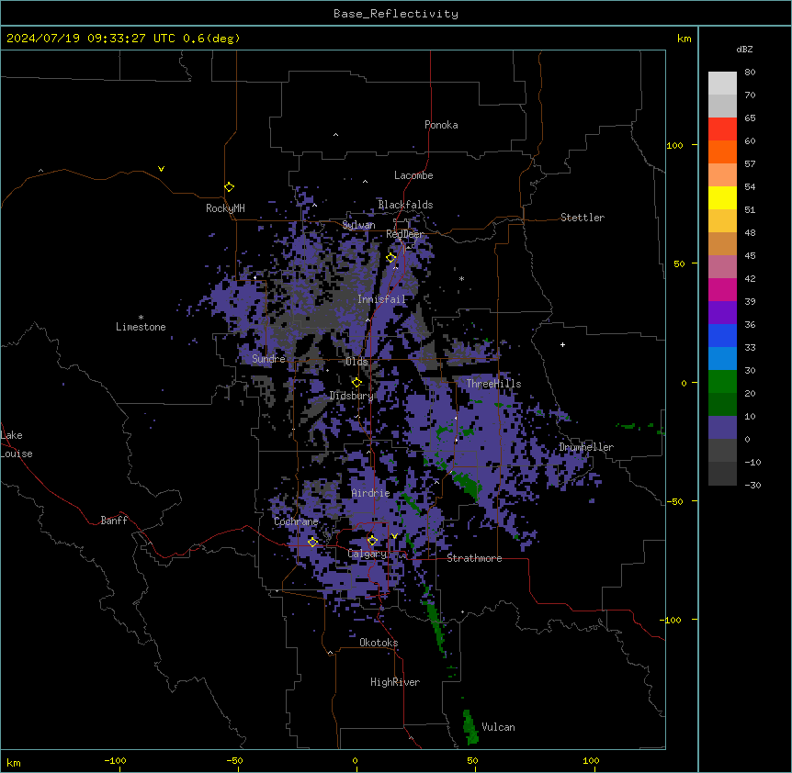Select the red 60-65 dBZ legend swatch
792x773 pixels.
tap(722, 129)
